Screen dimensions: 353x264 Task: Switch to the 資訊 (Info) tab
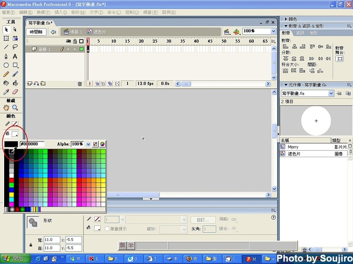[299, 33]
